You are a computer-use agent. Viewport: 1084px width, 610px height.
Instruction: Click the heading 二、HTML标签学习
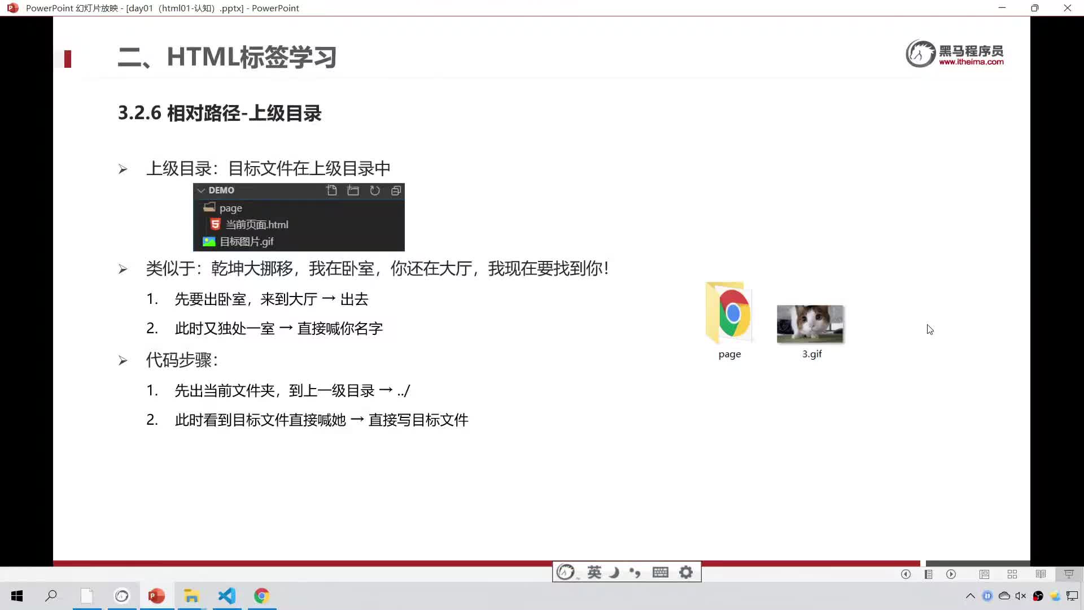pos(227,57)
